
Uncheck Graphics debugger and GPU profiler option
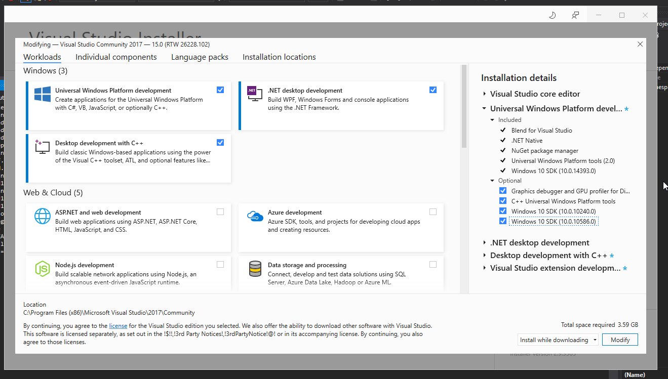503,191
